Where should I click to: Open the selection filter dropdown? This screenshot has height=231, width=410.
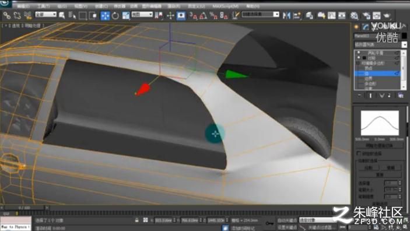tap(45, 15)
